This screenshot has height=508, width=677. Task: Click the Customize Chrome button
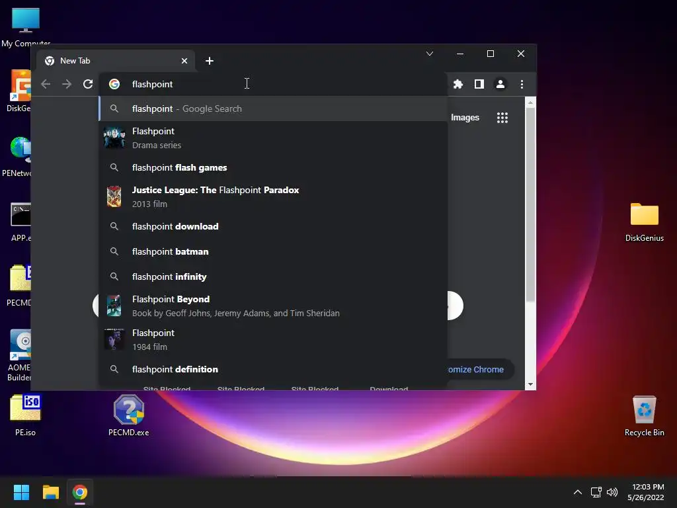[x=481, y=369]
